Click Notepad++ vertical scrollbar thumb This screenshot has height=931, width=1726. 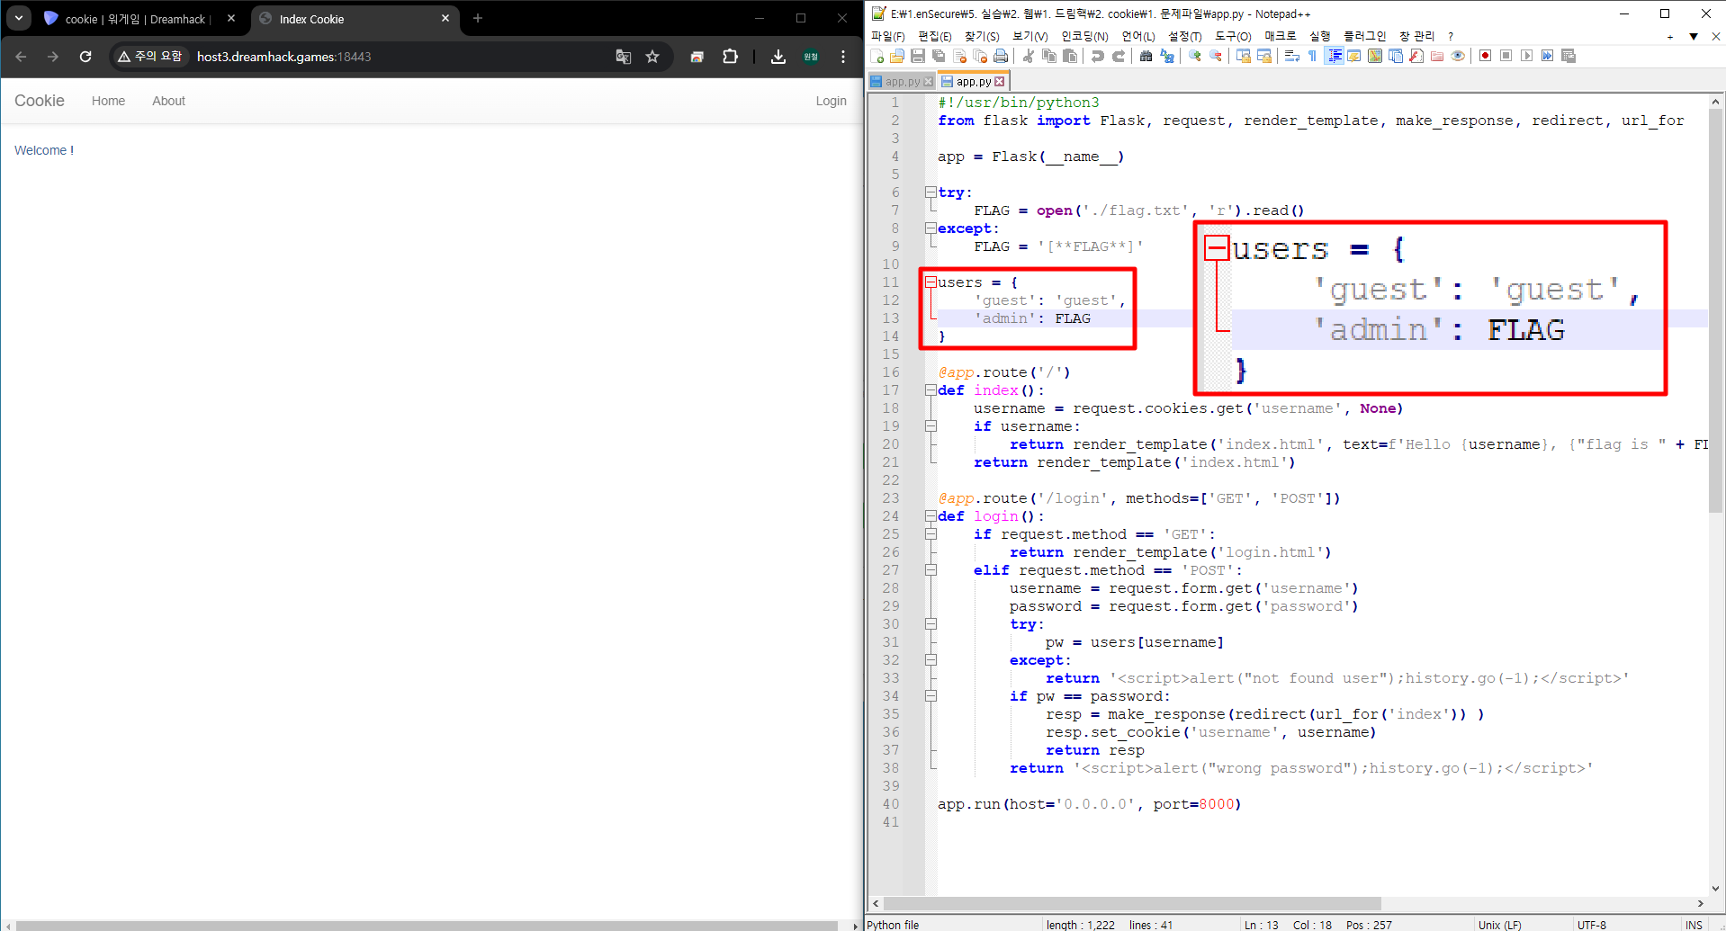1715,310
